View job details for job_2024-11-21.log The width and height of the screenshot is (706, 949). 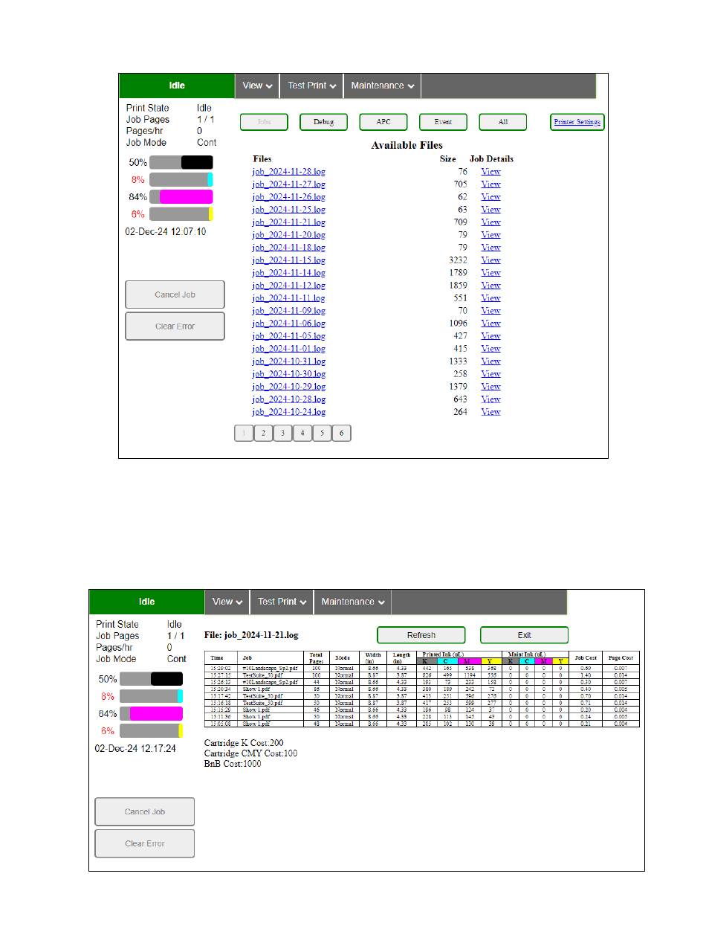click(x=490, y=222)
